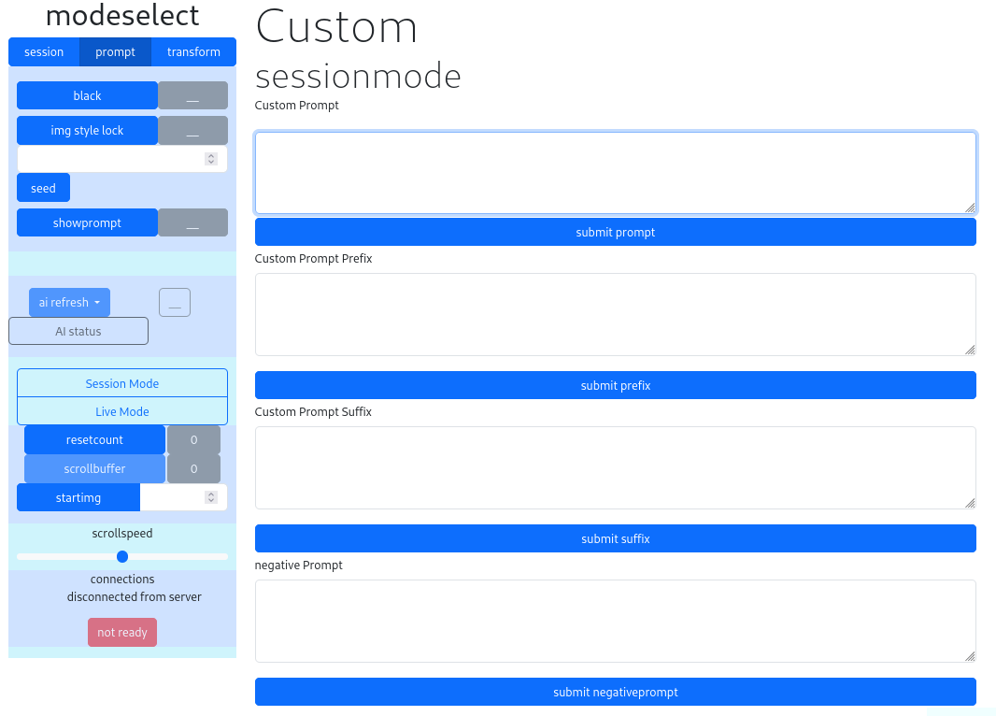Open the prompt tab
Viewport: 996px width, 716px height.
pyautogui.click(x=116, y=52)
